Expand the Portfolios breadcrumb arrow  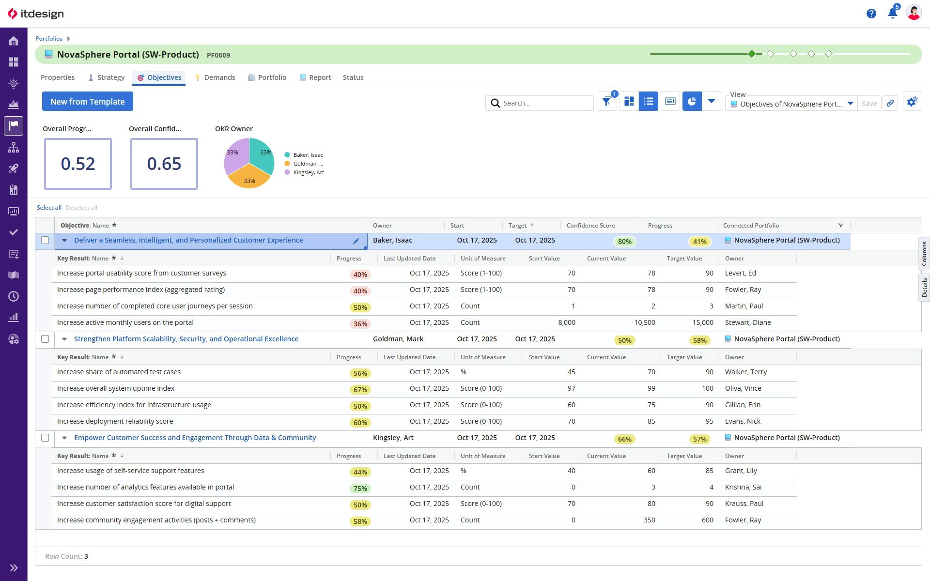[x=69, y=39]
